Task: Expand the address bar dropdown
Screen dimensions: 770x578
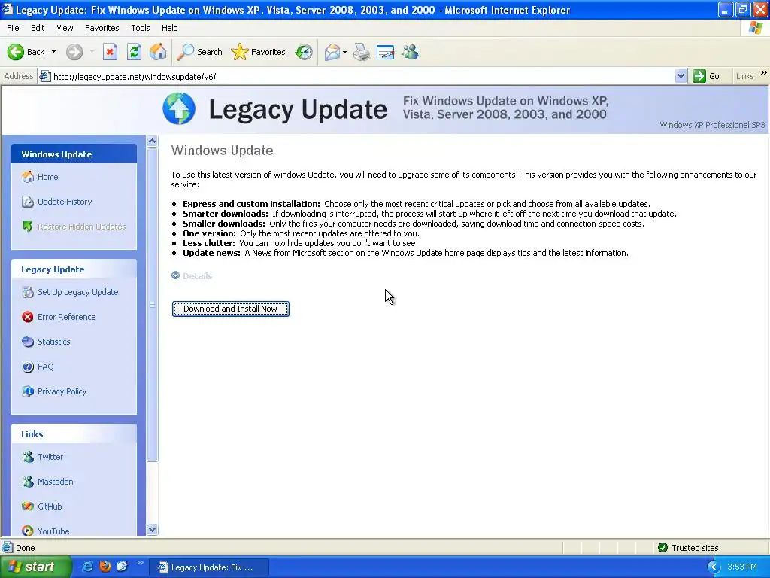Action: [x=681, y=76]
